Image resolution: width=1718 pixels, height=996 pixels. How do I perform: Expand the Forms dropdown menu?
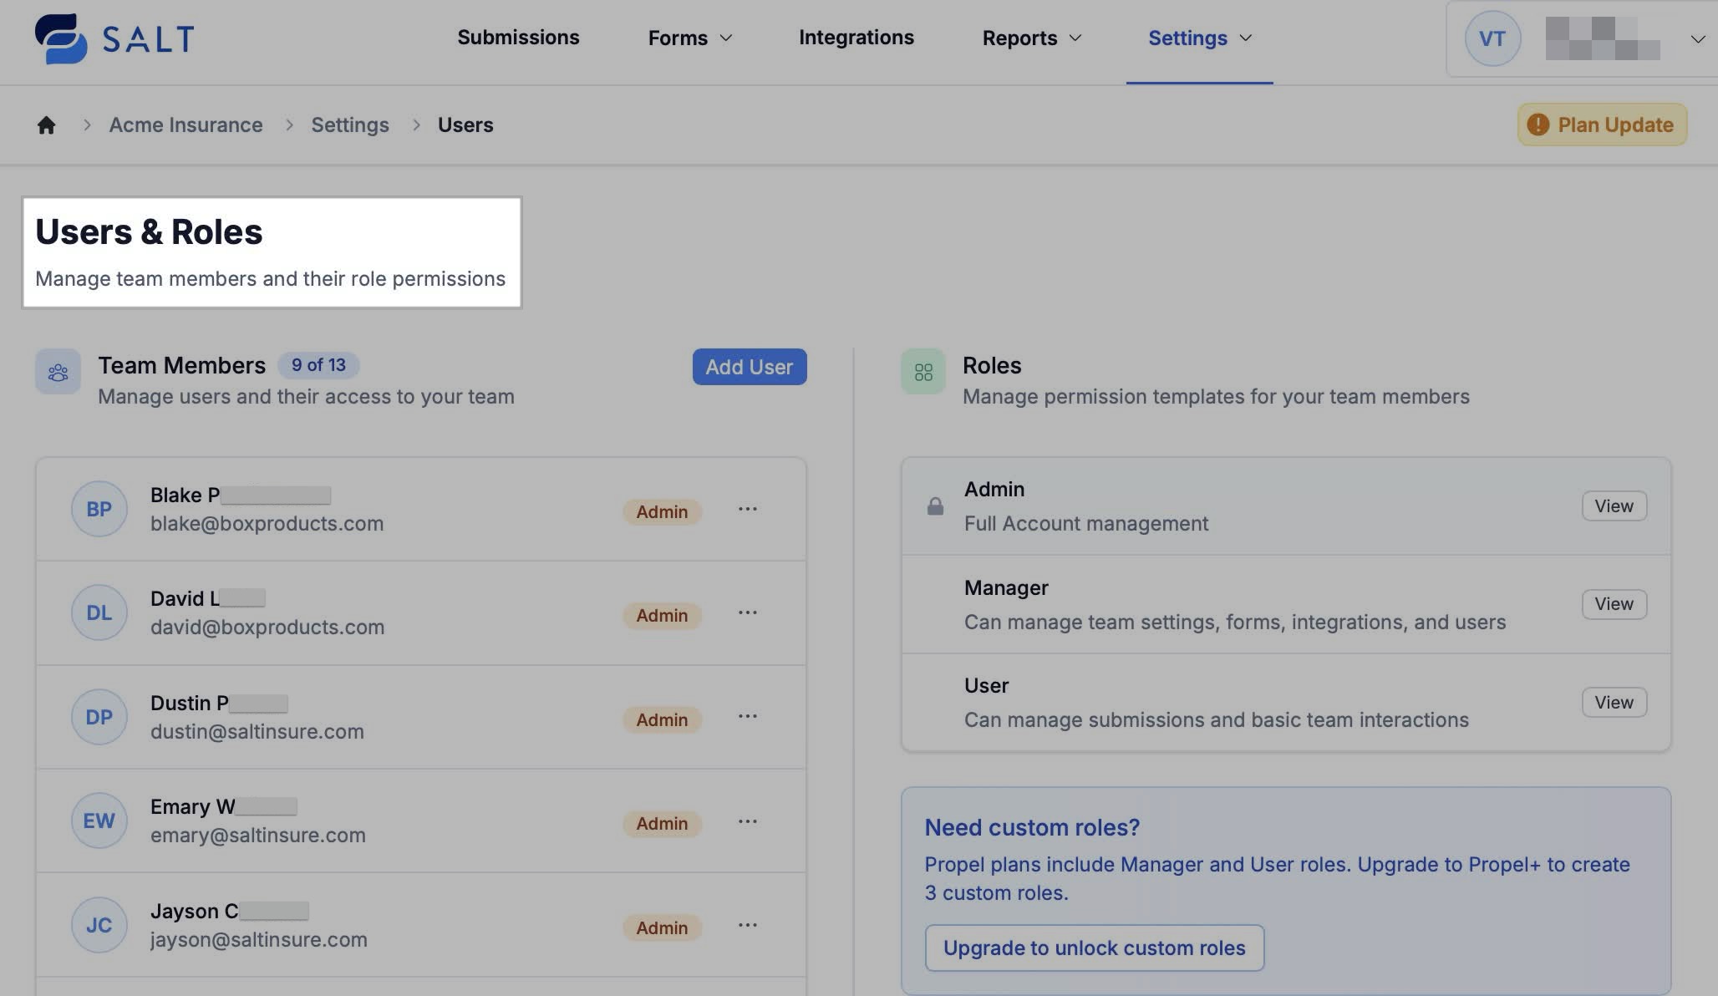pos(689,38)
